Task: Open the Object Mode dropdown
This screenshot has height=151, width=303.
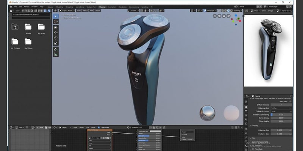Action: [x=67, y=11]
